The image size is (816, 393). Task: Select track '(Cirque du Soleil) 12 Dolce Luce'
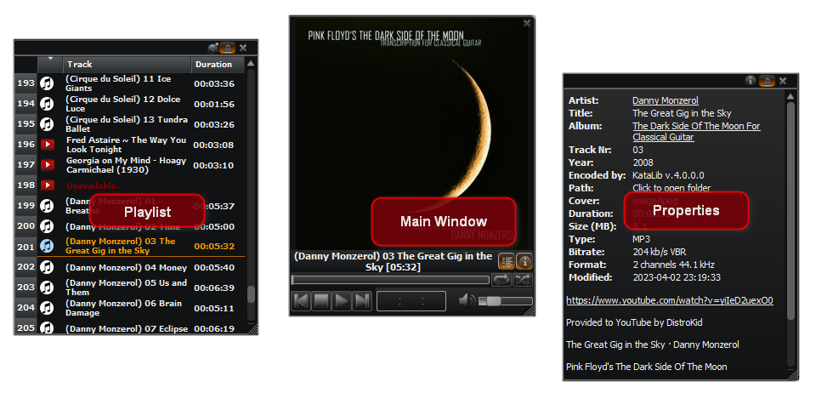point(122,104)
